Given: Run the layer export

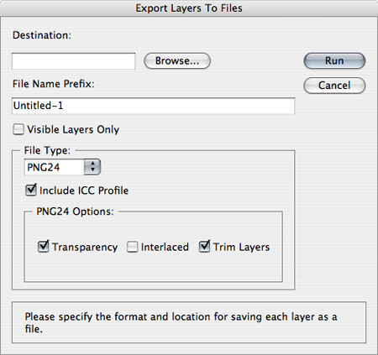Looking at the screenshot, I should (334, 60).
